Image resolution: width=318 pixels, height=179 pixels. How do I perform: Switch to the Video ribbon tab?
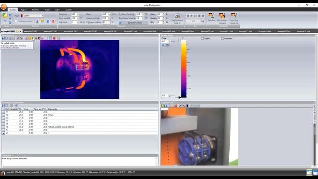pyautogui.click(x=47, y=10)
